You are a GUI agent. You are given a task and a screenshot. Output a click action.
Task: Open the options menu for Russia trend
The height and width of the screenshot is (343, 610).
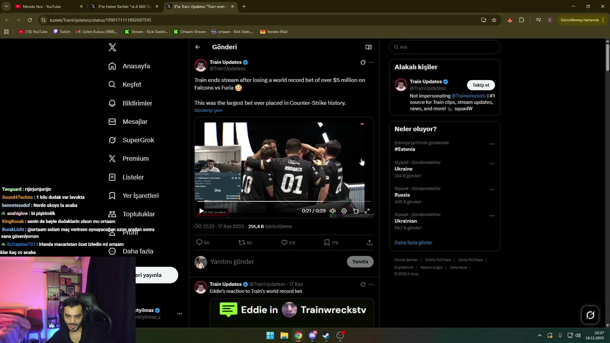tap(492, 190)
